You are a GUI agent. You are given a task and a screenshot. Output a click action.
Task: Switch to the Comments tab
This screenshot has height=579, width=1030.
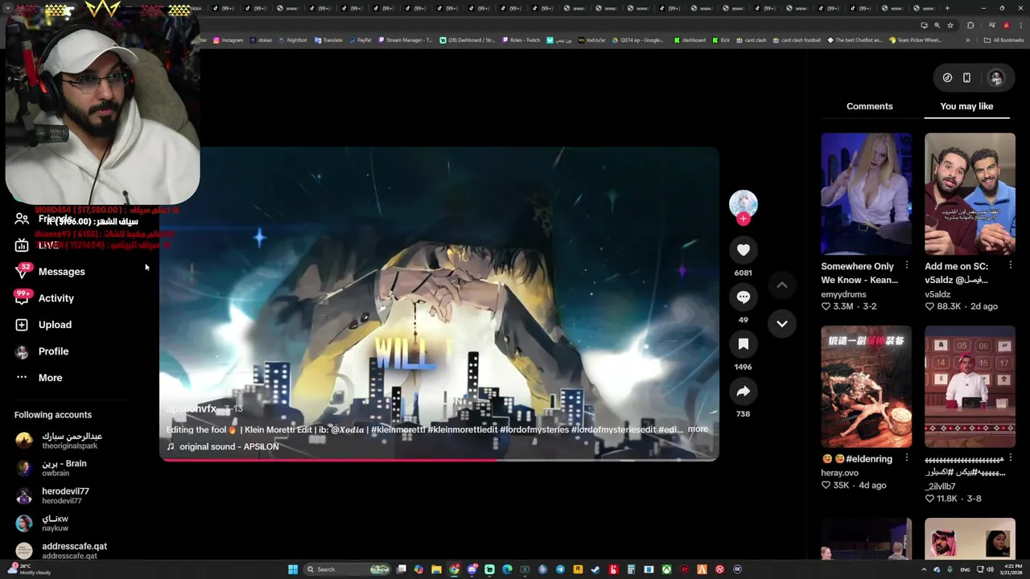tap(869, 106)
